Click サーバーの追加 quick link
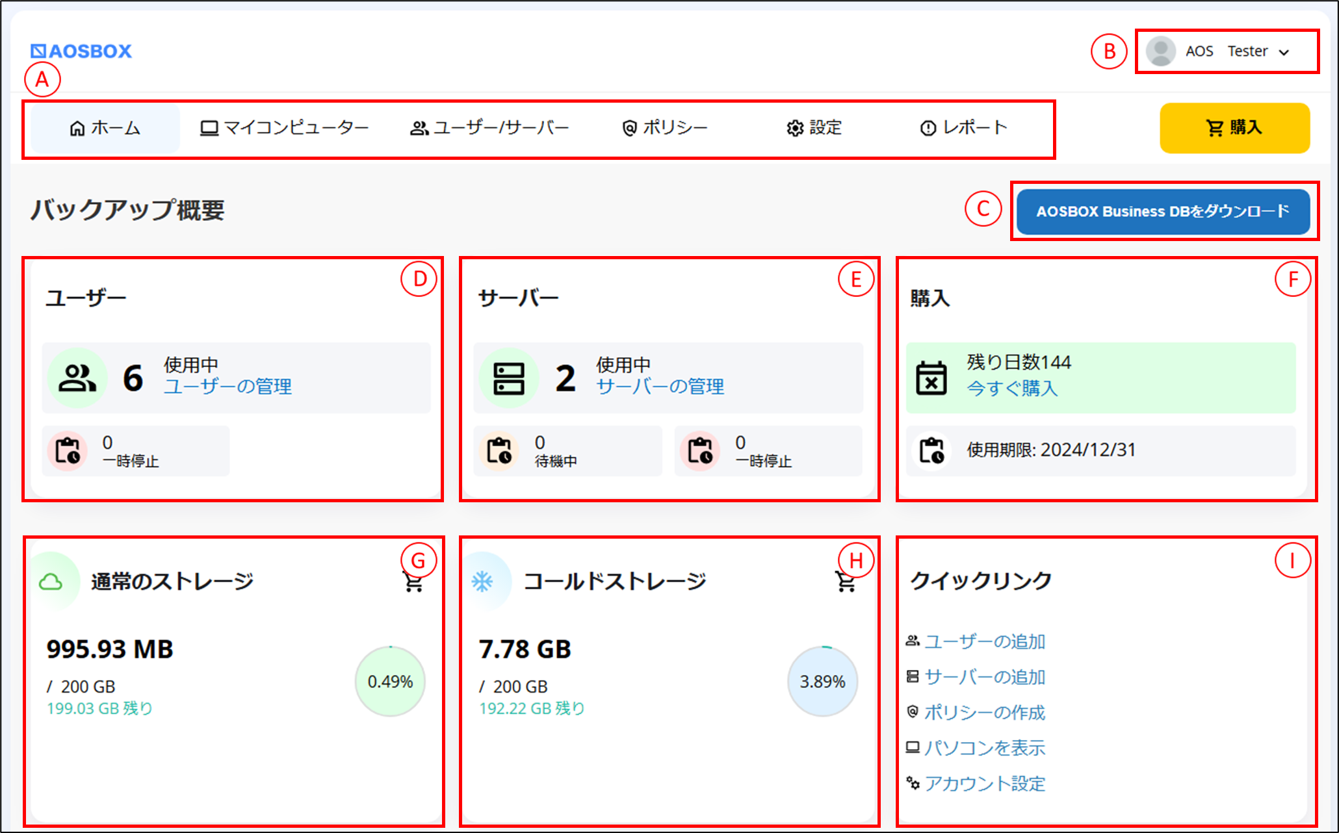 point(985,677)
